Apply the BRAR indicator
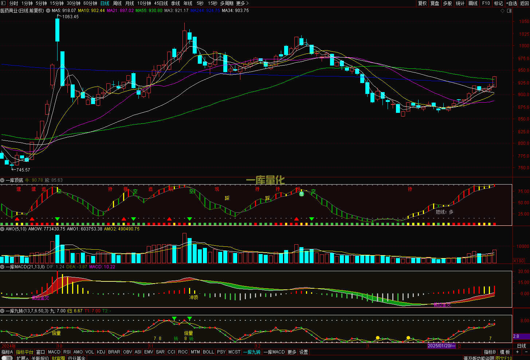 point(114,352)
